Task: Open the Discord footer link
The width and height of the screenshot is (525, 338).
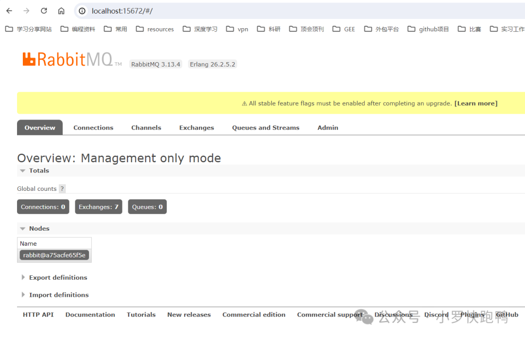Action: point(436,315)
